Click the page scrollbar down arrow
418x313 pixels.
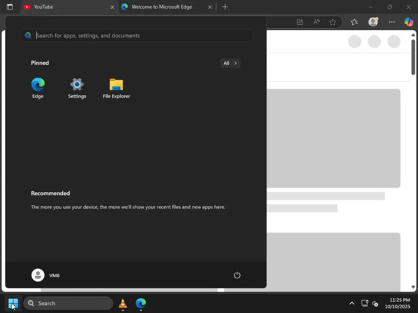413,287
